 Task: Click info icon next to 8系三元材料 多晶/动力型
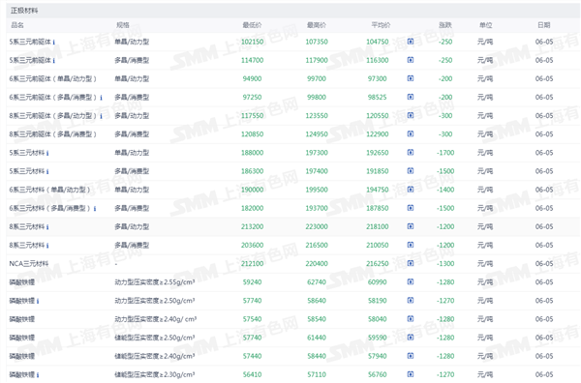point(47,227)
